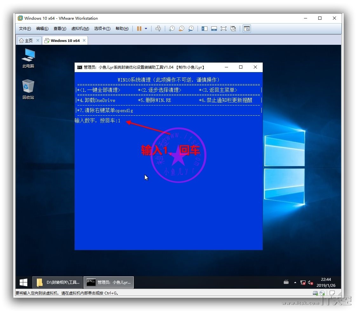Select the 回收站 recycle bin icon
The image size is (357, 311).
pos(28,89)
